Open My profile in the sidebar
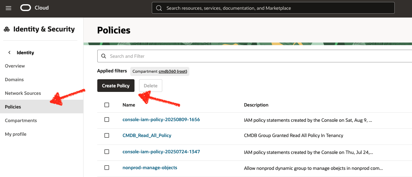The height and width of the screenshot is (177, 412). 16,134
